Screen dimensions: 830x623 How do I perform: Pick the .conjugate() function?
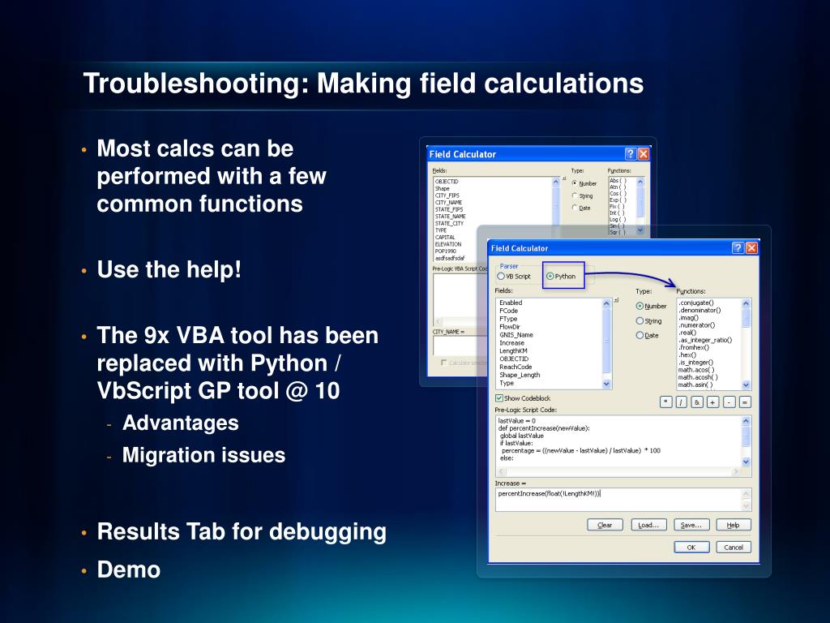pyautogui.click(x=696, y=303)
